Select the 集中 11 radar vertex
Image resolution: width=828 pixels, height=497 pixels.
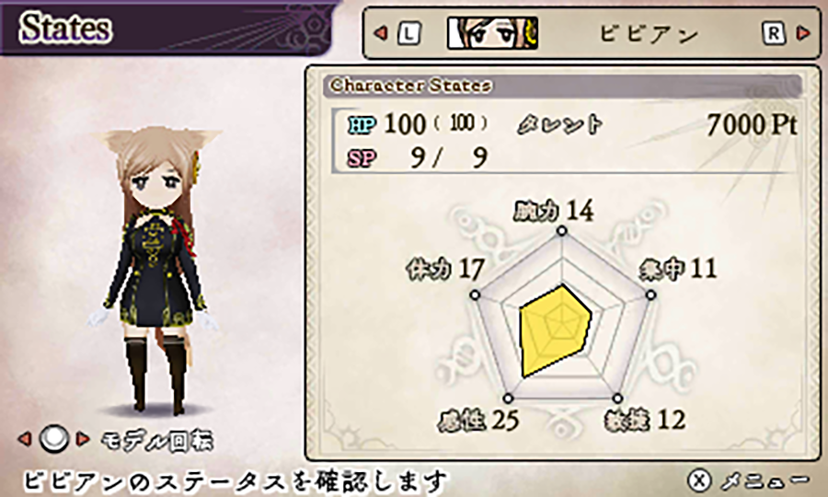click(650, 295)
